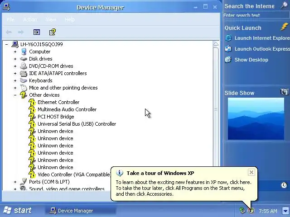Select Sound, video and game controllers row

[67, 189]
